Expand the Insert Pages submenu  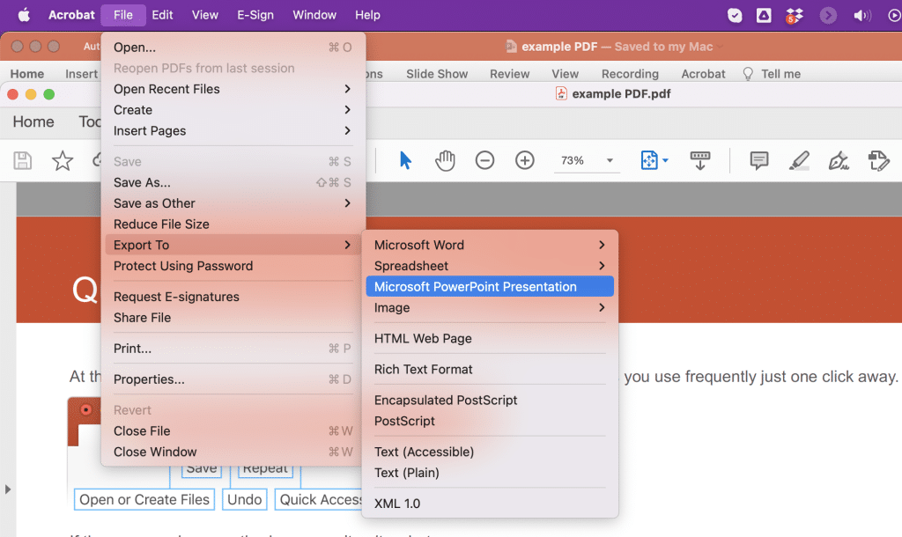(x=347, y=130)
